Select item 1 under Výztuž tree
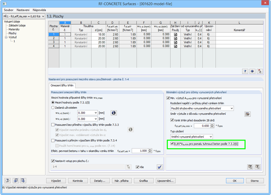This screenshot has width=271, height=195. click(14, 41)
